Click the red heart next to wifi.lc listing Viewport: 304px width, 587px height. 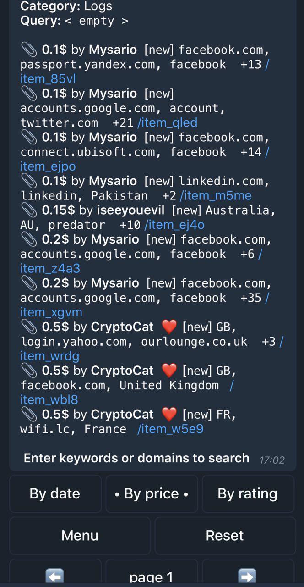pyautogui.click(x=169, y=415)
